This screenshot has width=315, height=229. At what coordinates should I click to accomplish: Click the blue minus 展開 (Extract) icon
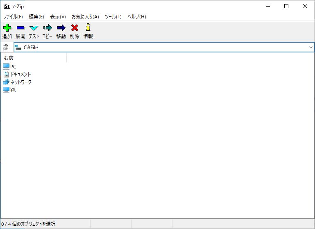coord(20,28)
